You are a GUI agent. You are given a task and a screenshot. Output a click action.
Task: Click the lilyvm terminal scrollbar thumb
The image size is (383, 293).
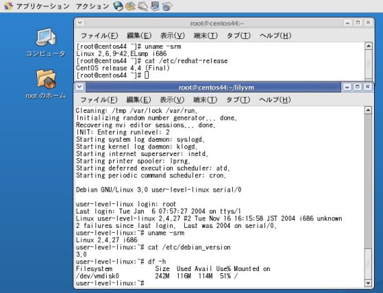pyautogui.click(x=368, y=264)
